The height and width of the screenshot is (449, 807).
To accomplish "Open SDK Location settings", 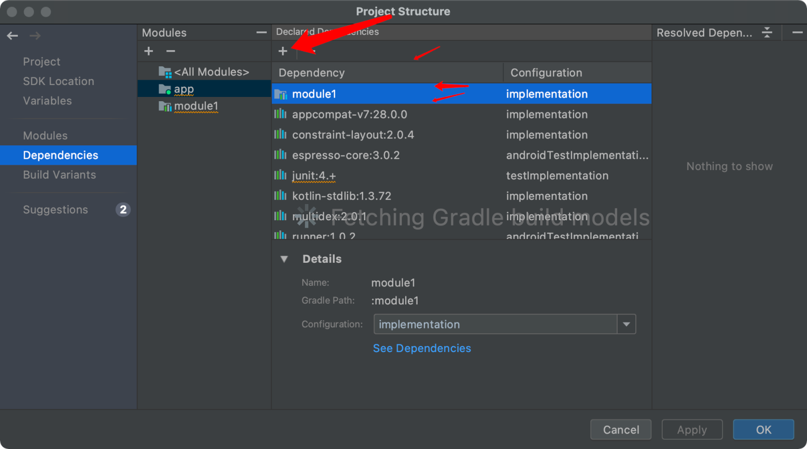I will point(59,81).
